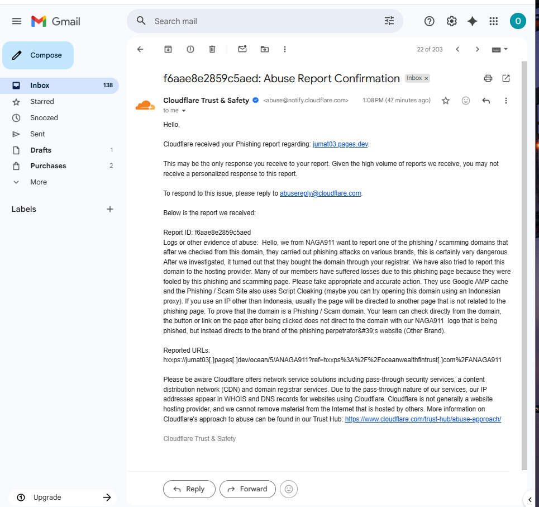Click Compose button
The width and height of the screenshot is (539, 507).
[x=38, y=55]
